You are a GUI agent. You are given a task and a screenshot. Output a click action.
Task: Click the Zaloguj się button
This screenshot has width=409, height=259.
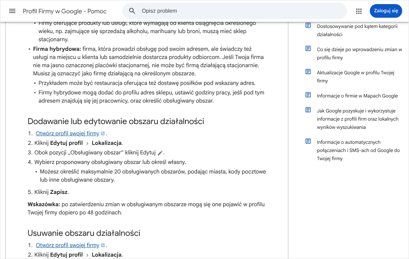[x=386, y=11]
